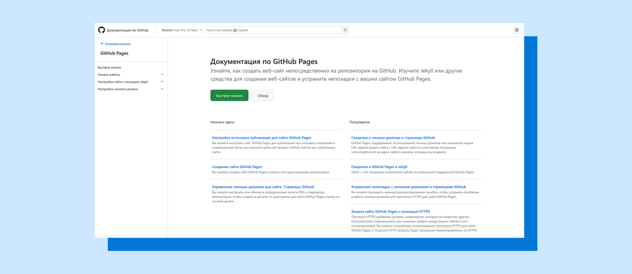The width and height of the screenshot is (632, 274).
Task: Select Настройка сайта с помощью Jekyll item
Action: (x=123, y=82)
